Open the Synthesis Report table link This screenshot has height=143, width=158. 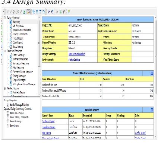pos(48,121)
